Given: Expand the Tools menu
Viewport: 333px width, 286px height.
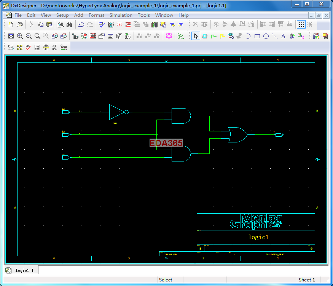Looking at the screenshot, I should 143,15.
